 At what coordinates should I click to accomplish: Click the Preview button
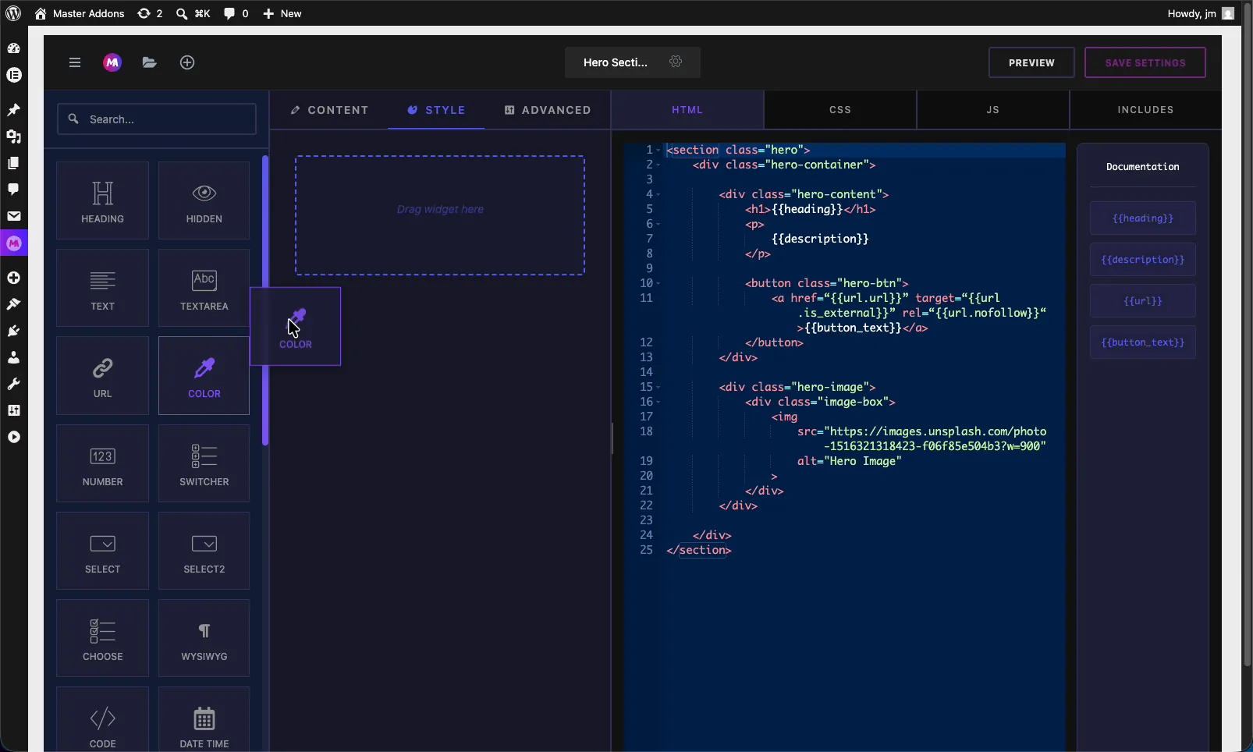tap(1031, 62)
